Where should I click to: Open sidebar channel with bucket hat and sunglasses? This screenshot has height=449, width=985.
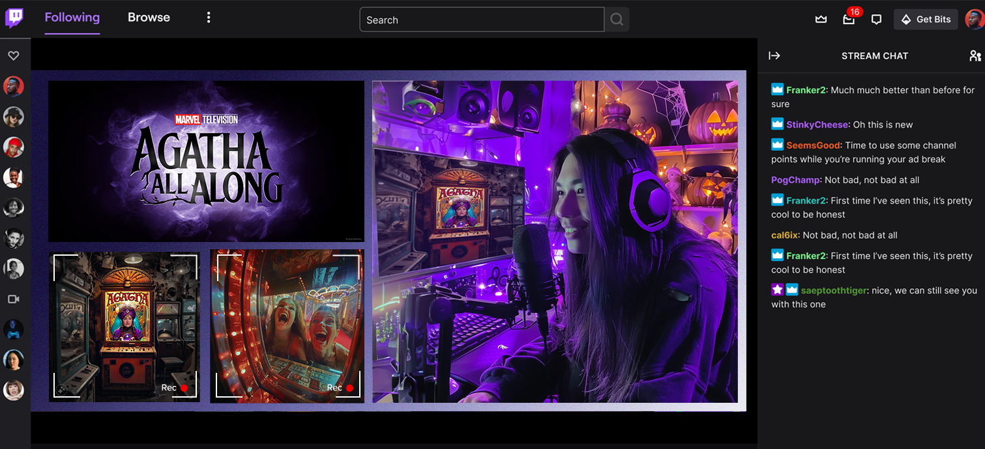pyautogui.click(x=14, y=116)
